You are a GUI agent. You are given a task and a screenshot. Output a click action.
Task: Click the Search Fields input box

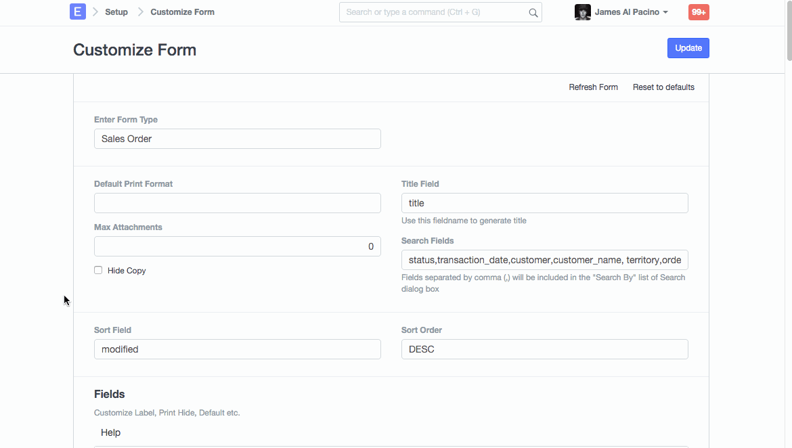tap(544, 260)
